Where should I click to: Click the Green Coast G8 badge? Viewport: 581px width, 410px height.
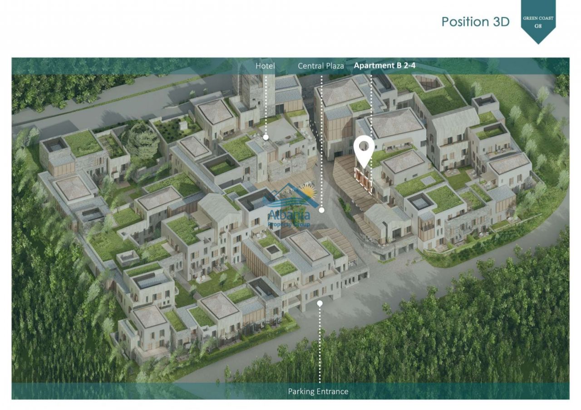538,21
